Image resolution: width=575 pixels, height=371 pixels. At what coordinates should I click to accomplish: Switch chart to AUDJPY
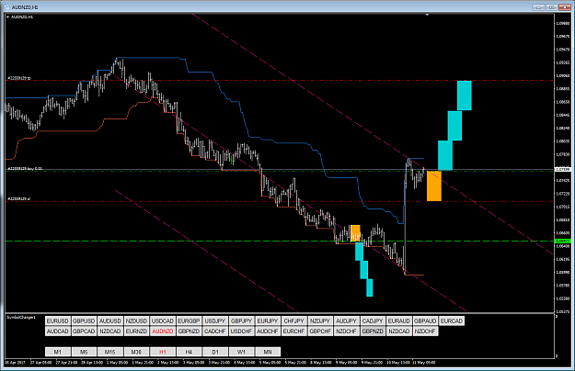point(346,320)
